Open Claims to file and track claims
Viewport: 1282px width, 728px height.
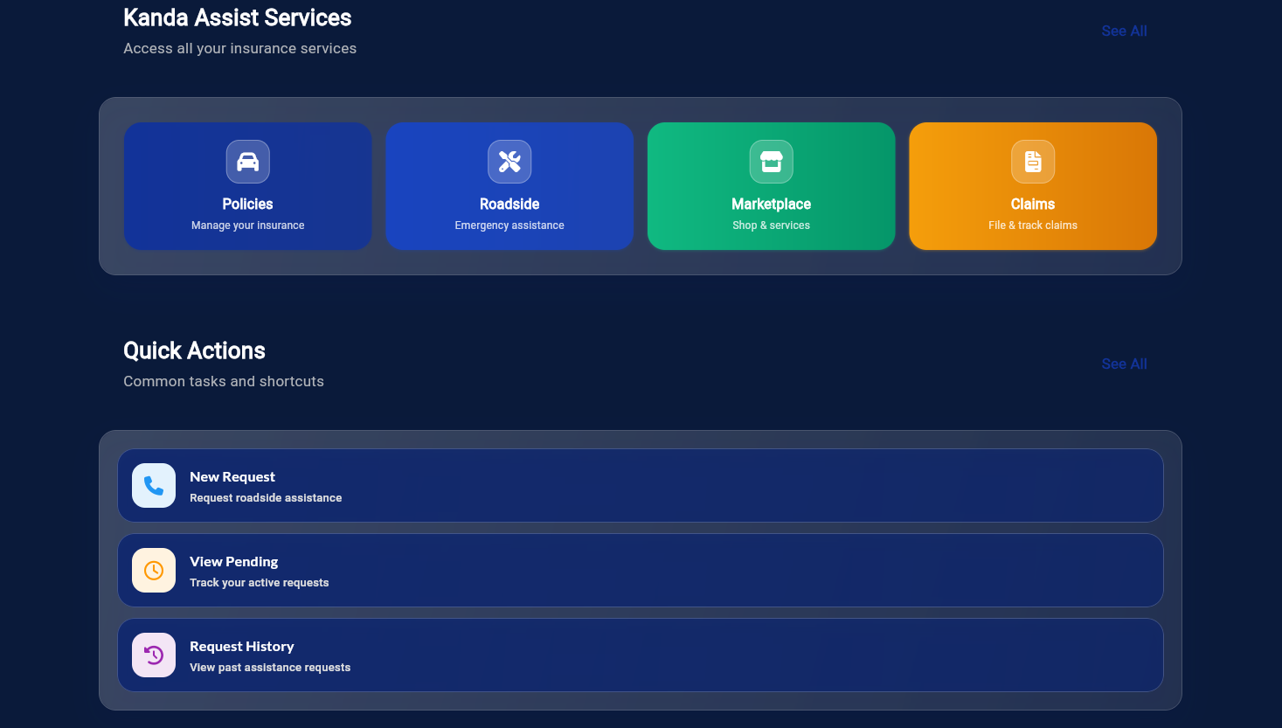1032,186
